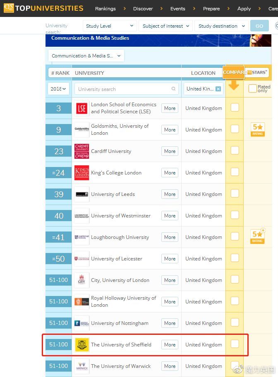This screenshot has height=377, width=278.
Task: Click the search magnifier icon in University search
Action: (x=173, y=89)
